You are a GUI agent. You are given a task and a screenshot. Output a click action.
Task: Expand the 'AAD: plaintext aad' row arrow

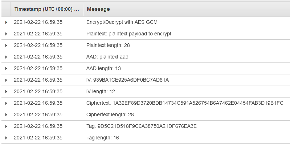coord(6,57)
